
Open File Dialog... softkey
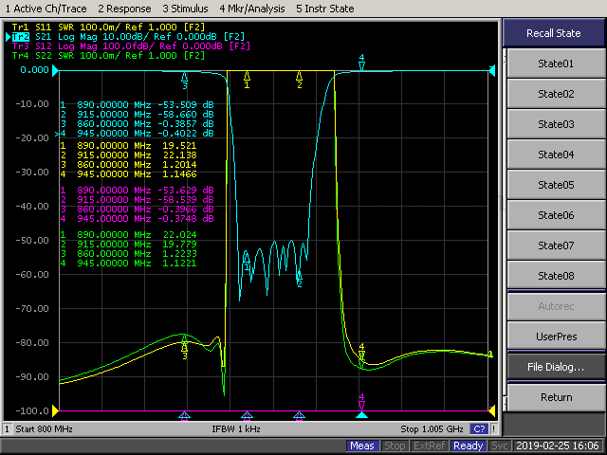click(x=556, y=367)
